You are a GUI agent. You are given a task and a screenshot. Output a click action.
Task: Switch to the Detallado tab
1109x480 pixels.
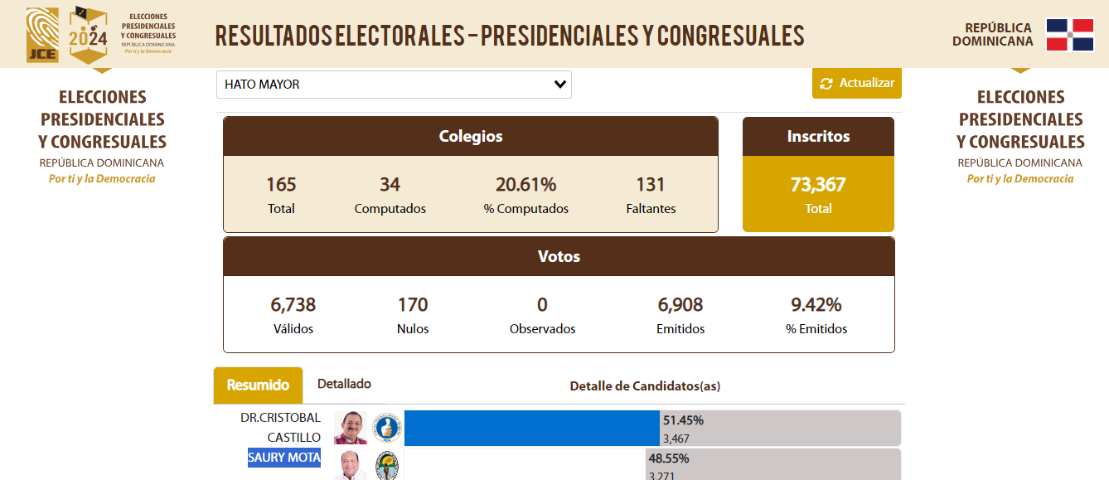tap(344, 384)
